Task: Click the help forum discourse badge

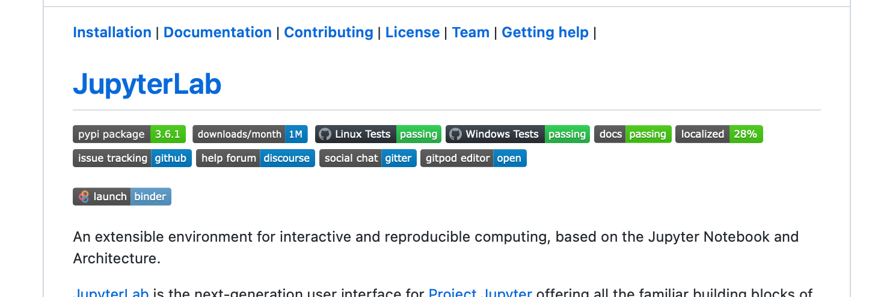Action: coord(256,158)
